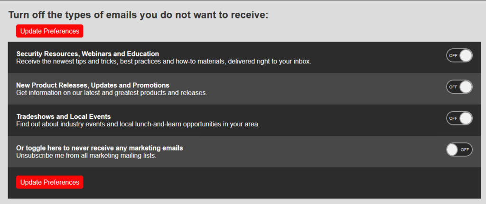Select the 'Tradeshows and Local Events' title
The image size is (486, 204).
click(x=64, y=116)
